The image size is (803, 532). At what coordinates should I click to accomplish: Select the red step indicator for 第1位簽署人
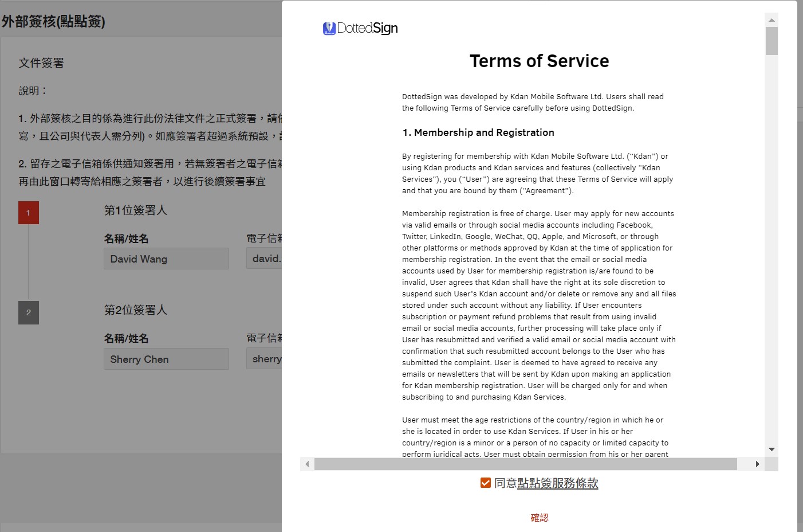pos(28,212)
